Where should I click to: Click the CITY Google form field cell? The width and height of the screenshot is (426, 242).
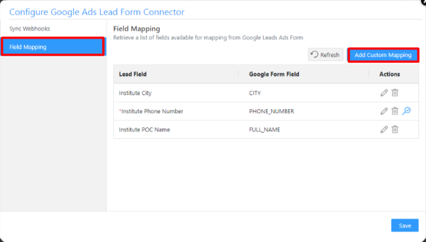click(255, 93)
